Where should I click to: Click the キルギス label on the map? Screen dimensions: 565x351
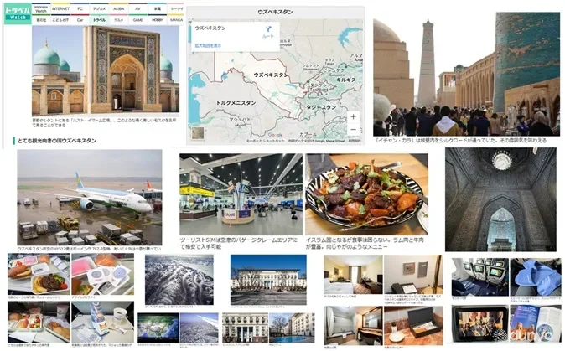tap(346, 80)
